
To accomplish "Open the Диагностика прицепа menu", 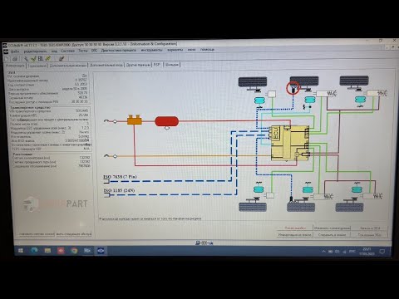I will [119, 50].
